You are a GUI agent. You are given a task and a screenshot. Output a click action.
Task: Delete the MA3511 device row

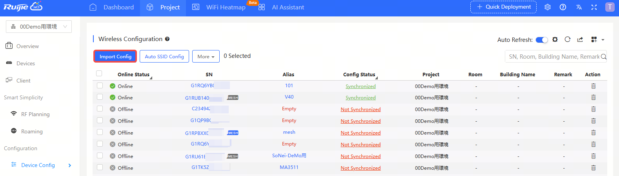[x=593, y=168]
